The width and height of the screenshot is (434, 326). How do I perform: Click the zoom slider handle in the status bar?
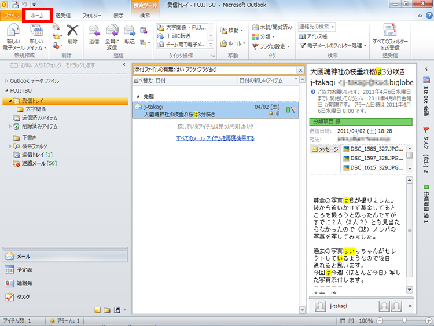pos(404,321)
